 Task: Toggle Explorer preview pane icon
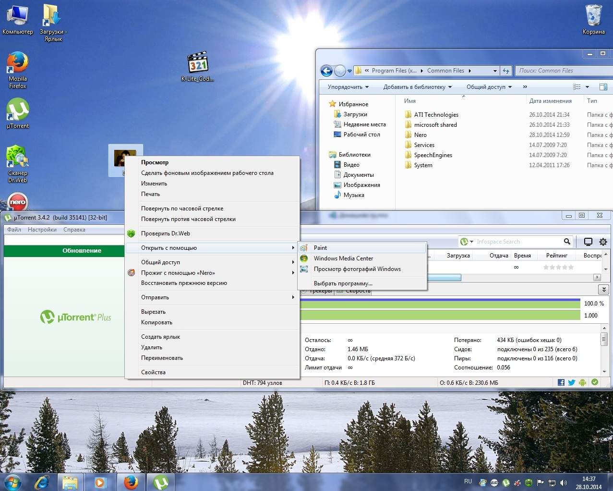click(603, 87)
